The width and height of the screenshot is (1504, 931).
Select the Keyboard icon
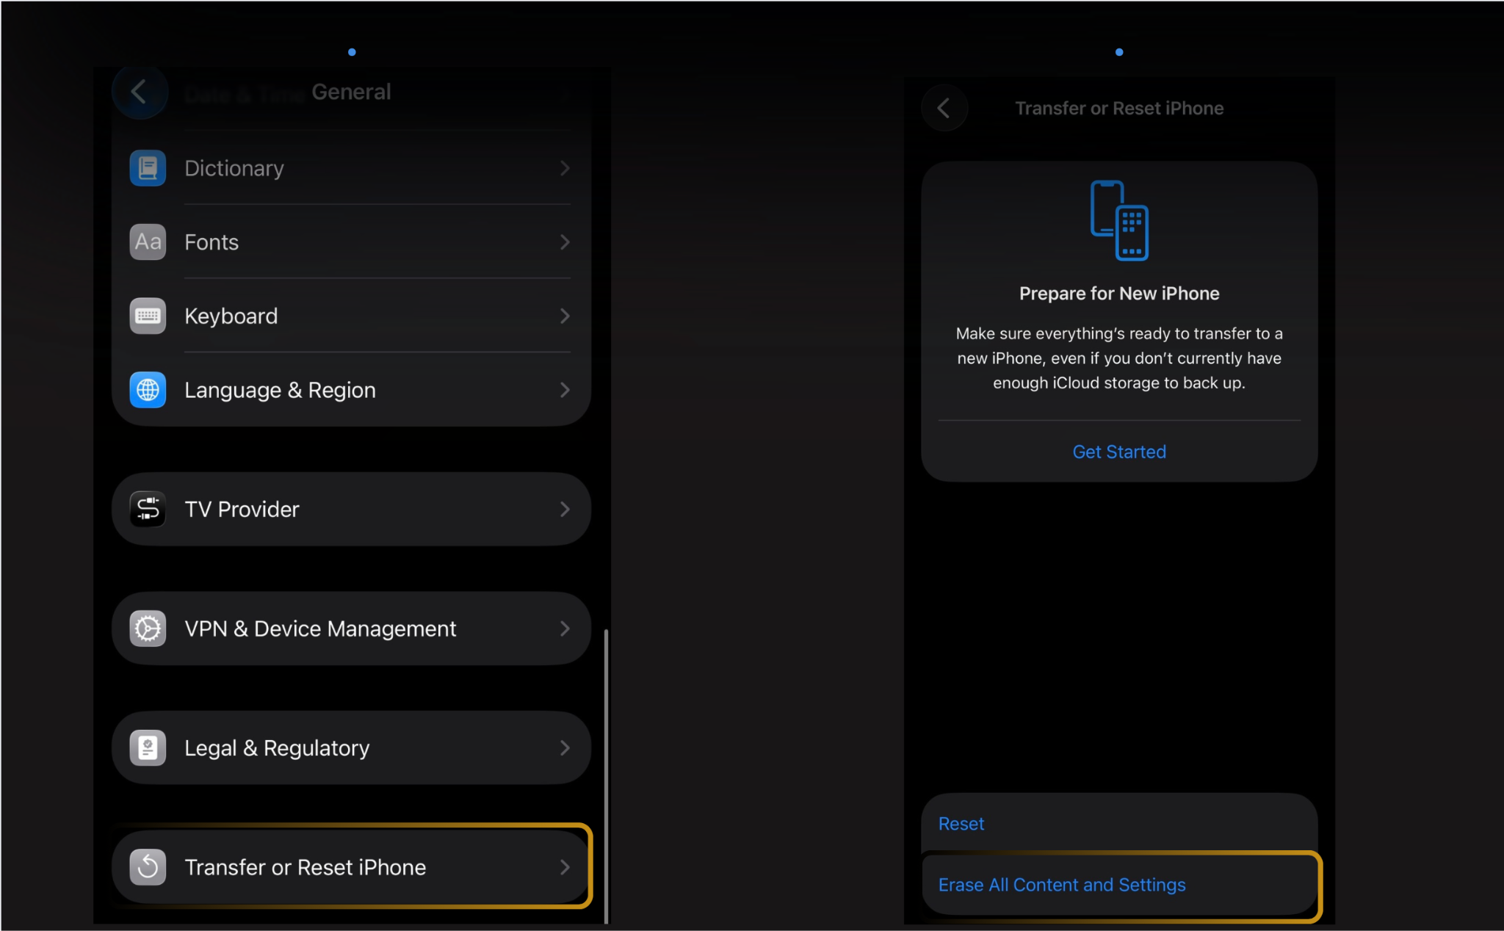click(x=147, y=316)
